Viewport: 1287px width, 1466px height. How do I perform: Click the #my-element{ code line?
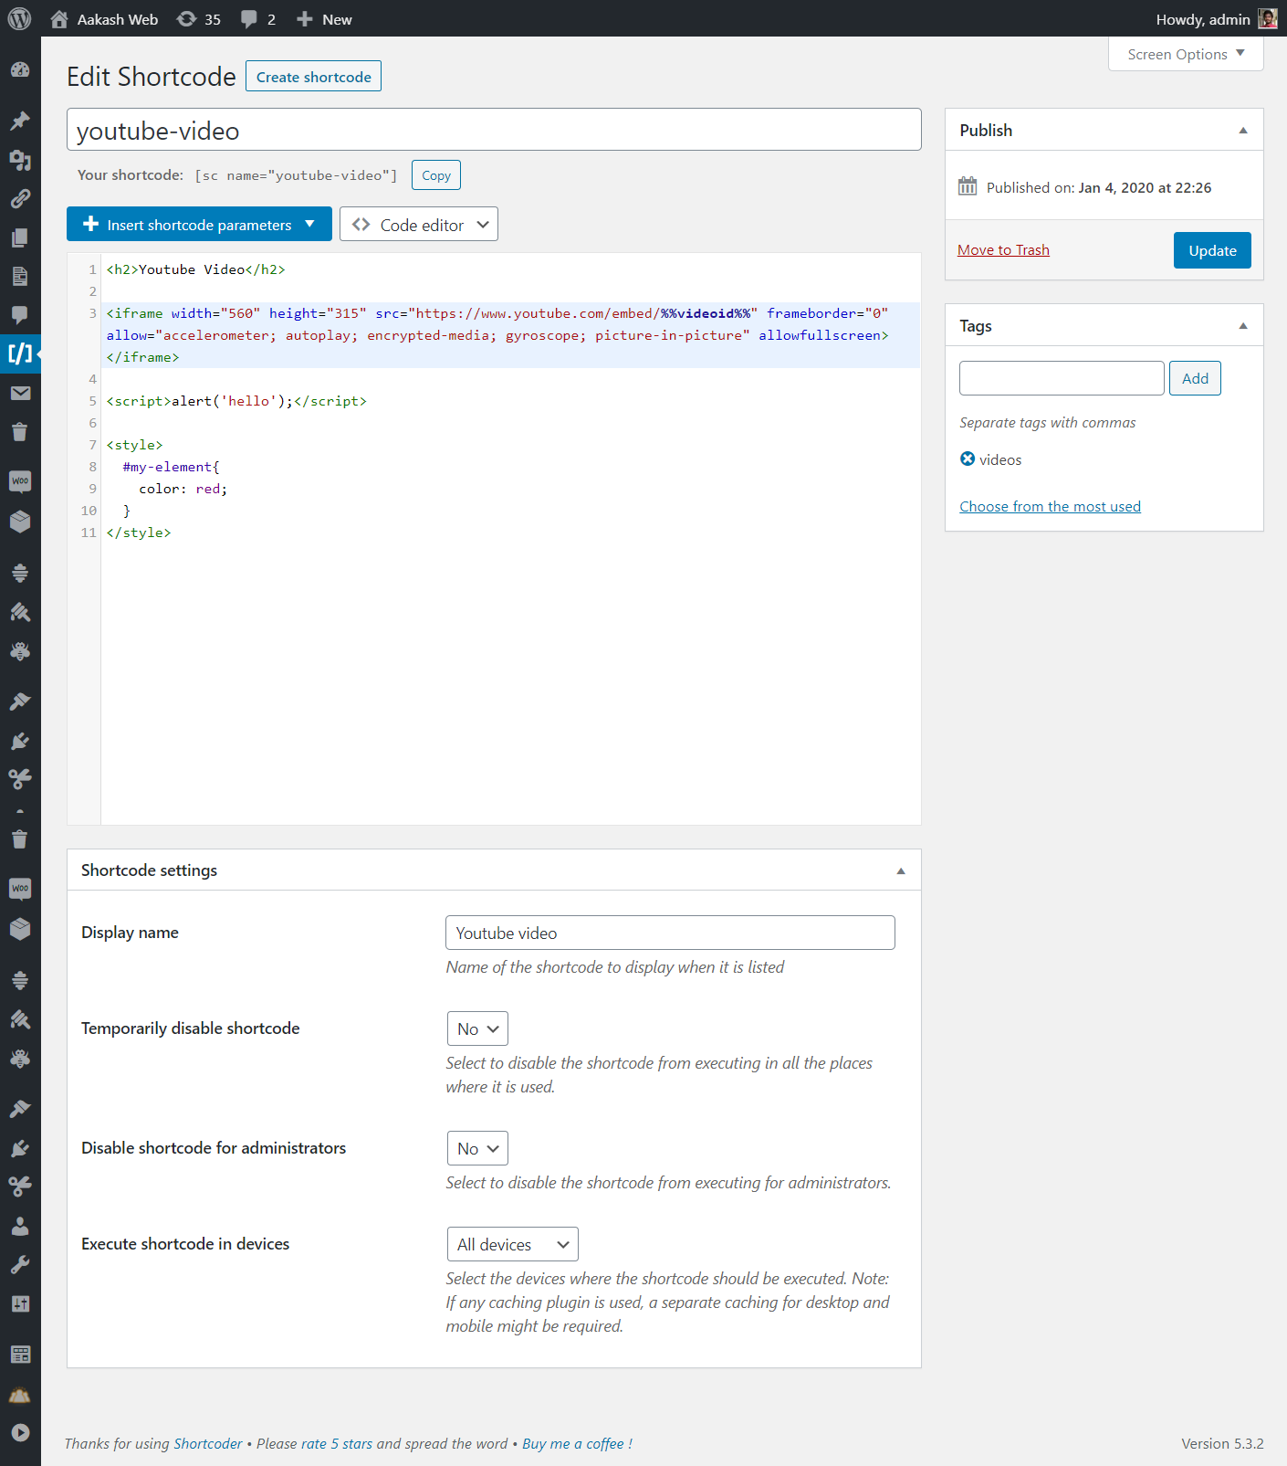(171, 467)
